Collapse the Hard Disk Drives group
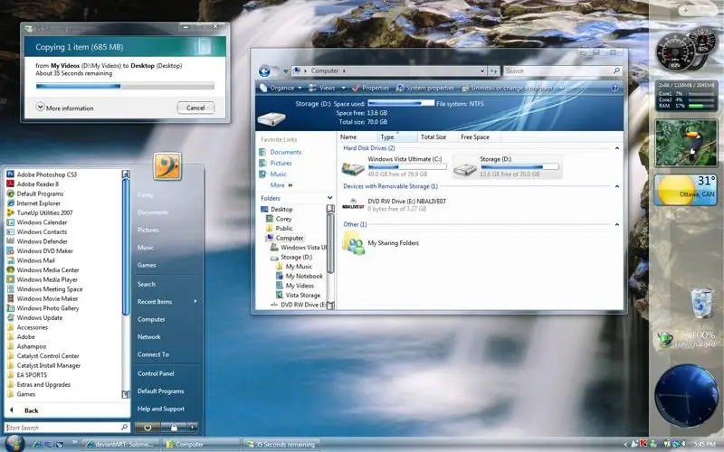Viewport: 724px width, 452px height. click(617, 148)
